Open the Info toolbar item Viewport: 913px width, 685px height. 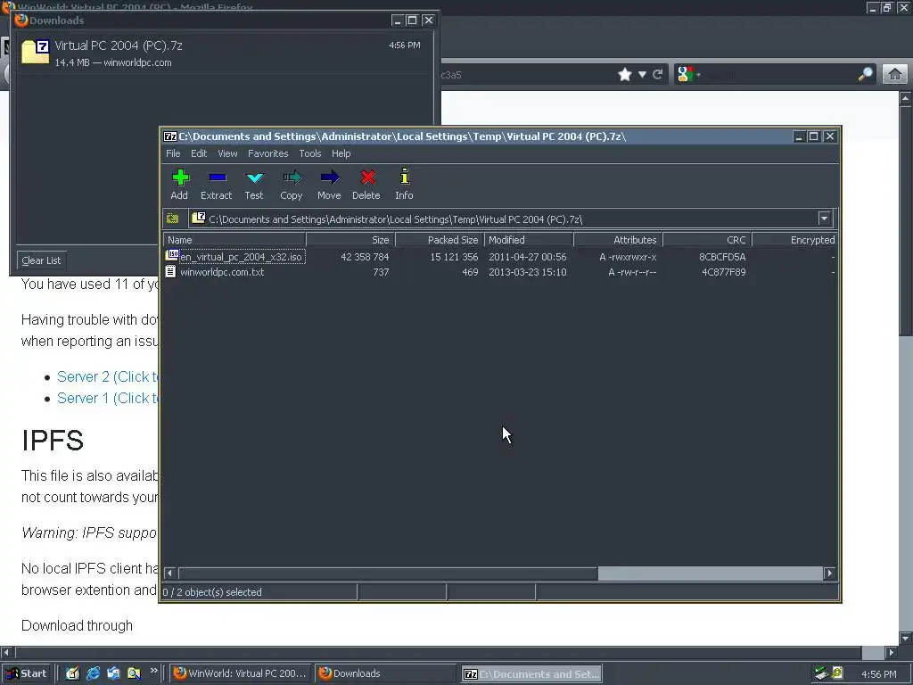404,184
